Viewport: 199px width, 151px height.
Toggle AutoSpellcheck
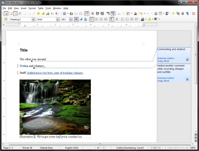(113, 14)
